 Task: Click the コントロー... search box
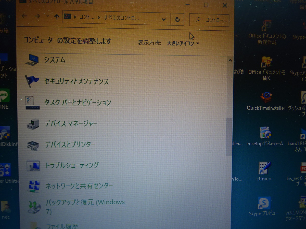coord(209,20)
